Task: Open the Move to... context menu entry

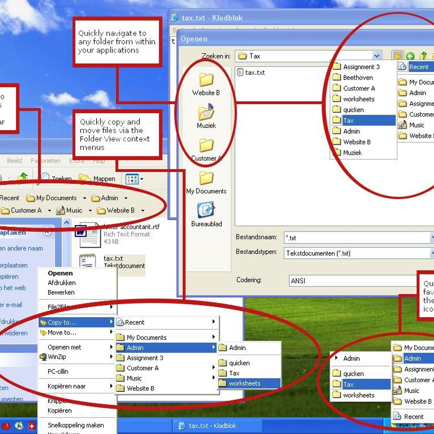Action: click(77, 332)
